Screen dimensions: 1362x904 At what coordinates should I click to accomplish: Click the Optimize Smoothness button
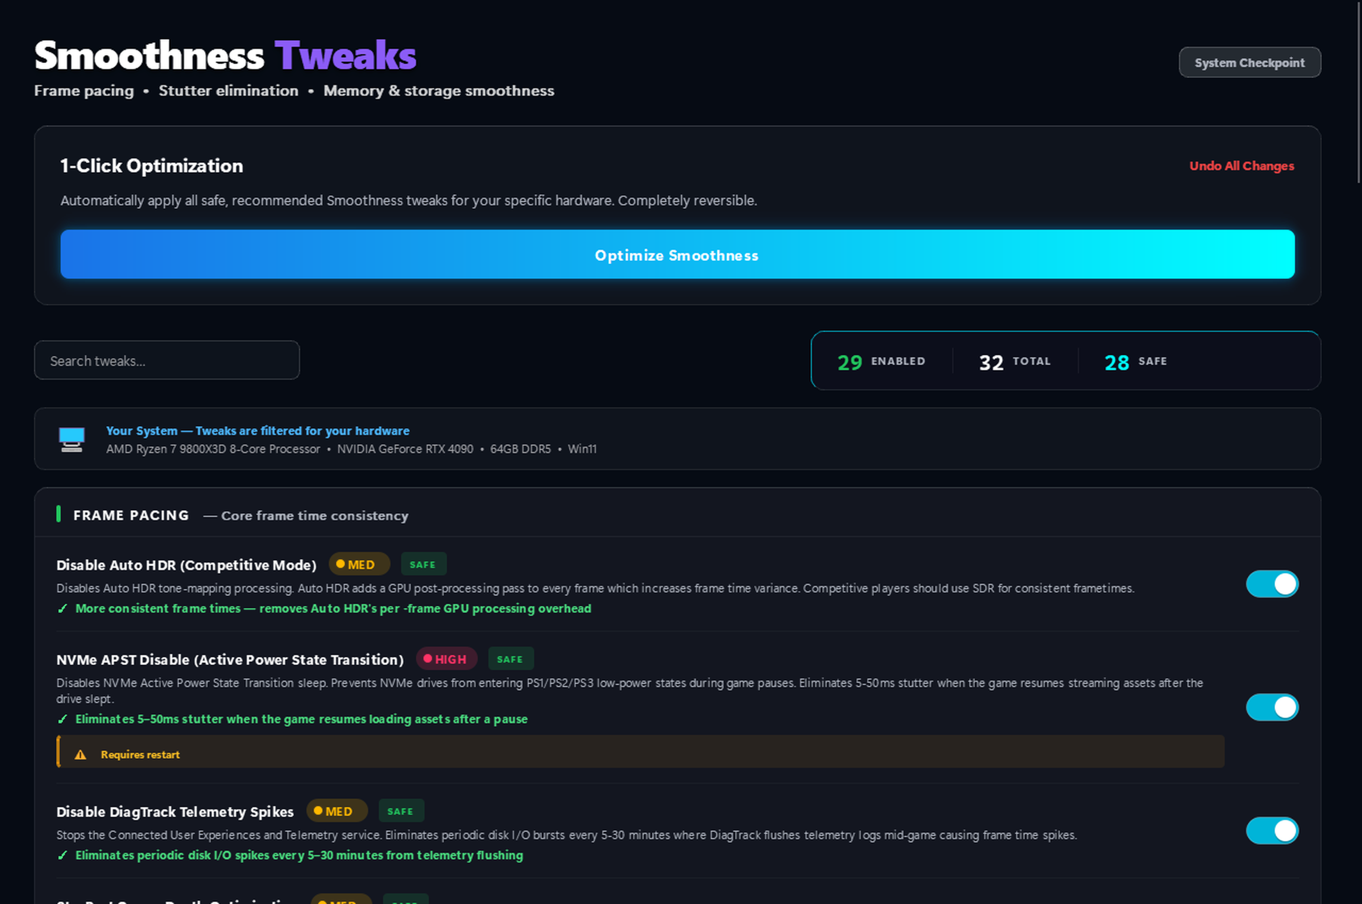(677, 255)
